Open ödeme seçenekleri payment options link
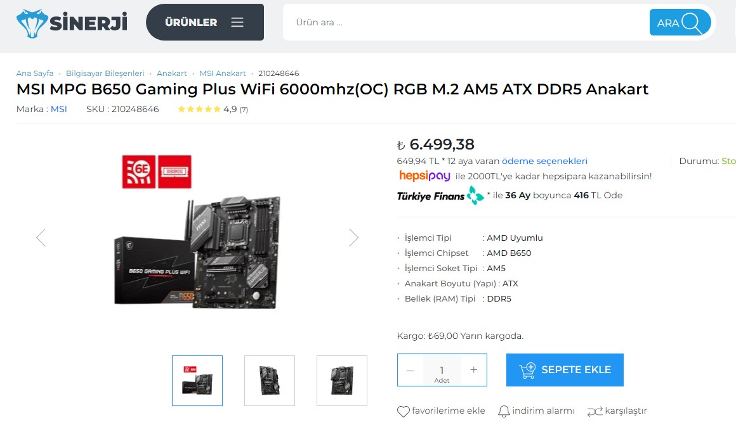736x446 pixels. pos(544,161)
